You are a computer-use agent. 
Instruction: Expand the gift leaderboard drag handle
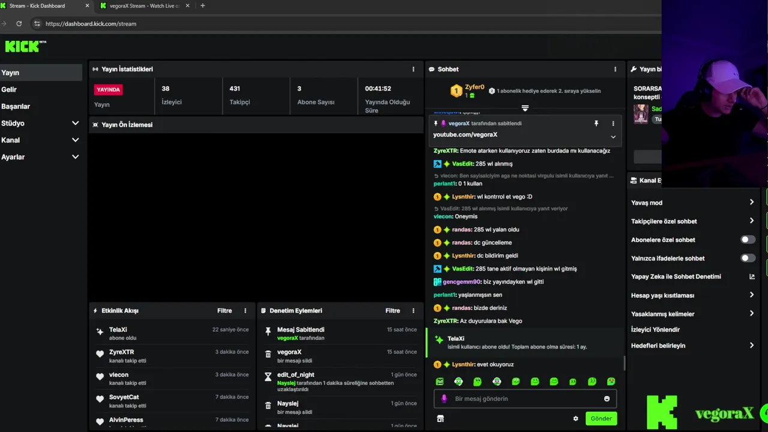click(x=525, y=109)
